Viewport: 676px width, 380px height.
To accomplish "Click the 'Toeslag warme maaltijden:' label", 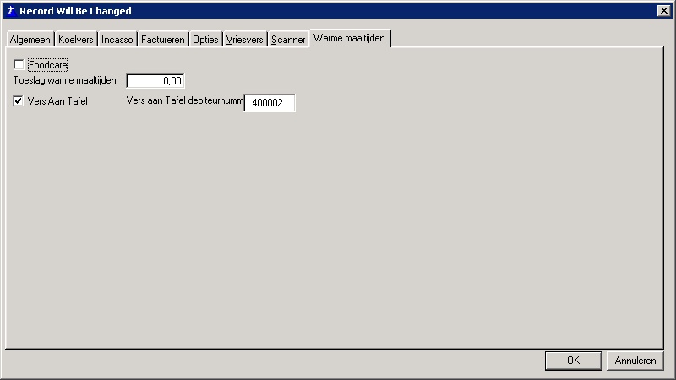I will click(x=66, y=80).
